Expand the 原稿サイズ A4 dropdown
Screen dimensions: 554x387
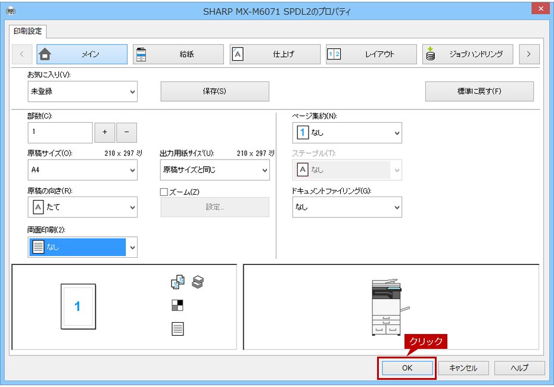pyautogui.click(x=82, y=170)
